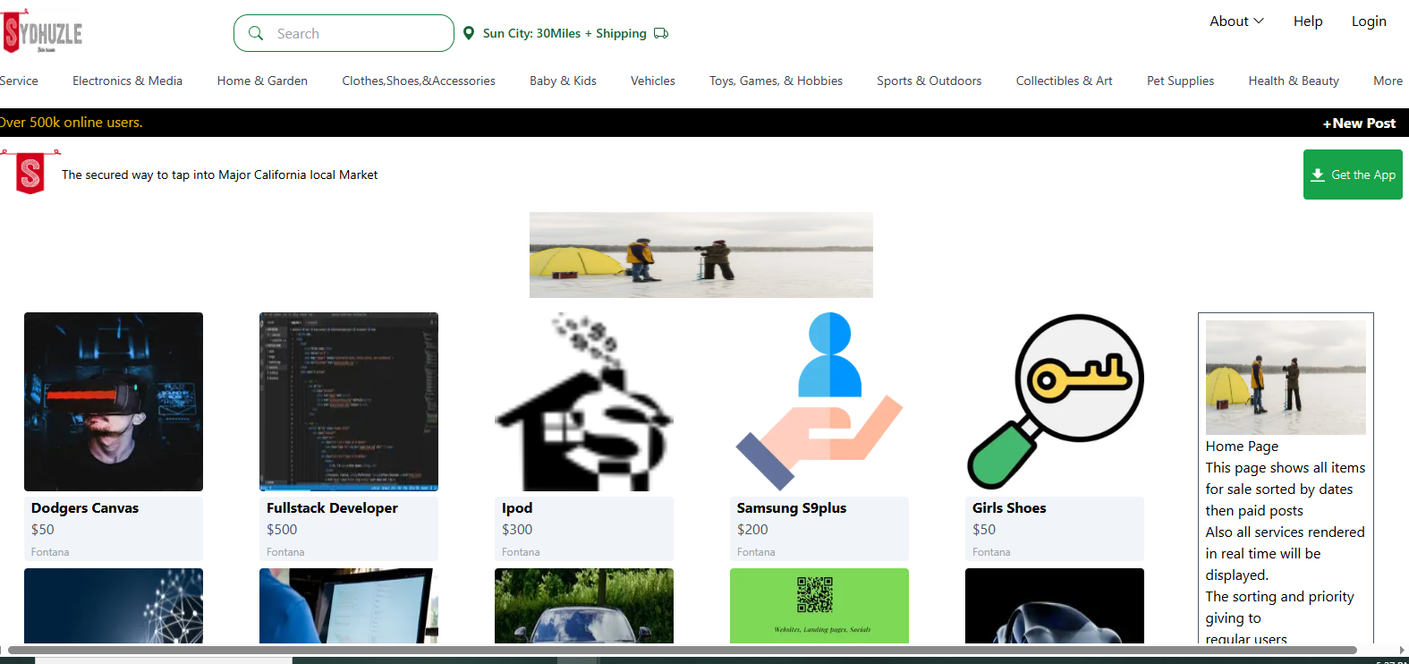Open the Ipod house dollar image
Image resolution: width=1409 pixels, height=664 pixels.
pyautogui.click(x=584, y=402)
